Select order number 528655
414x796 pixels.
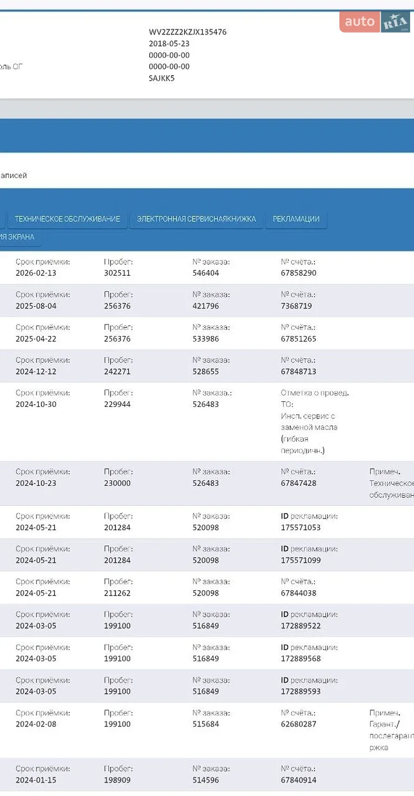pos(206,371)
